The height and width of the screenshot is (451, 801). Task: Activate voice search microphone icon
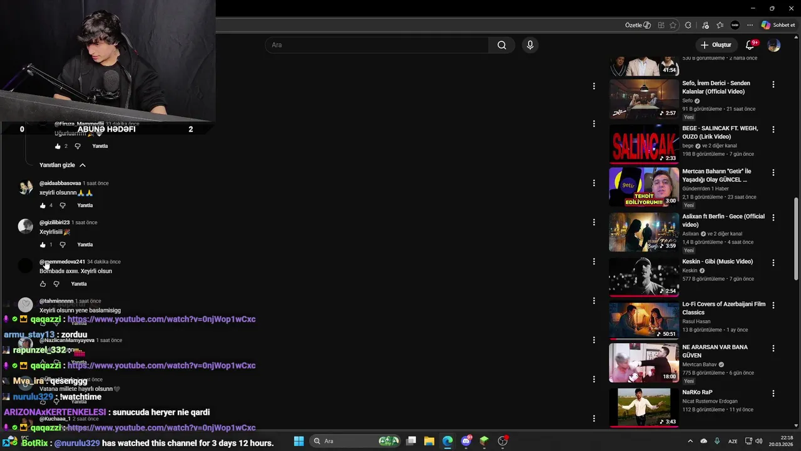(x=530, y=45)
